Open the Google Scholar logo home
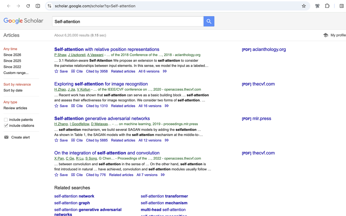This screenshot has width=346, height=216. pos(23,21)
